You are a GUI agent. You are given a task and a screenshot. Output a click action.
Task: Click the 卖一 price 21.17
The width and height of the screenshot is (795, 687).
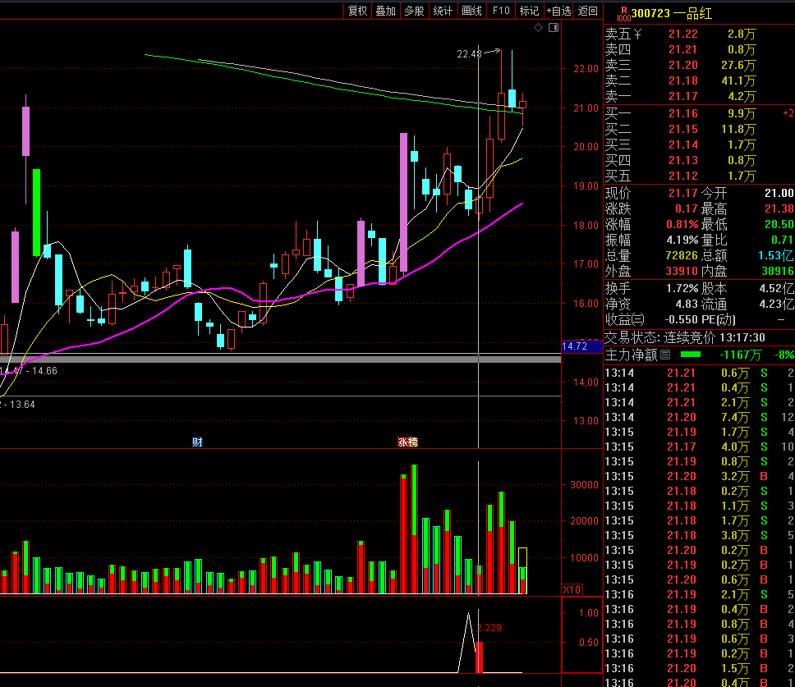coord(683,96)
